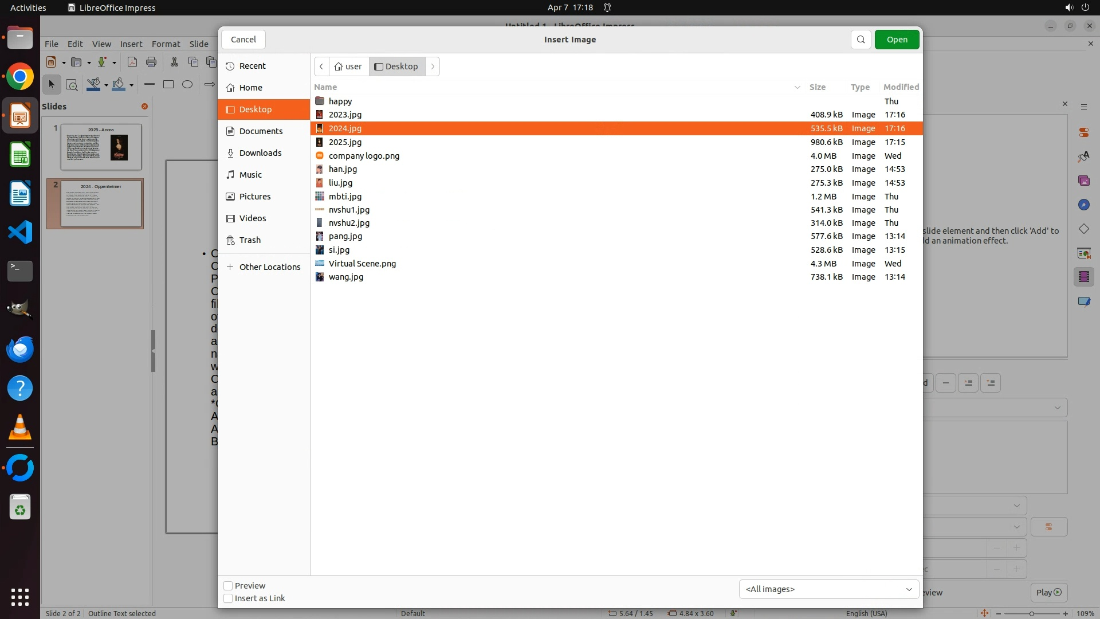This screenshot has width=1100, height=619.
Task: Open Trash location in sidebar
Action: point(250,240)
